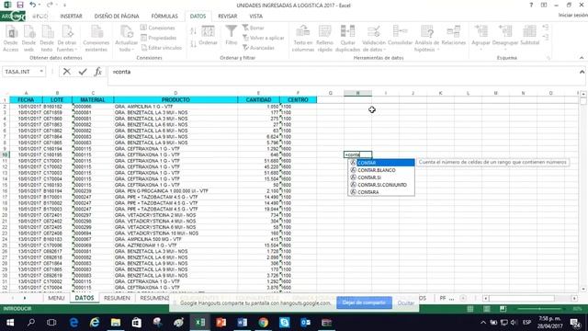Open De otras fuentes menu
The width and height of the screenshot is (588, 331).
(67, 39)
